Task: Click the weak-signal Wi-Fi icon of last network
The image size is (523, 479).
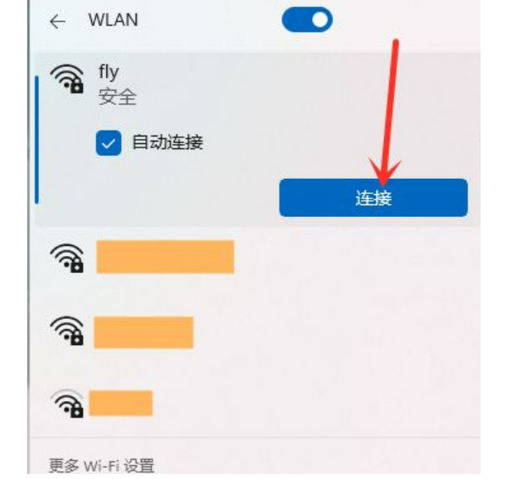Action: point(67,403)
